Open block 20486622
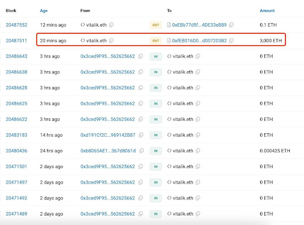 point(17,120)
